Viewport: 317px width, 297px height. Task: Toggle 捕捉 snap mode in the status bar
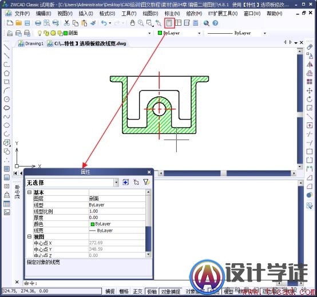tap(110, 291)
